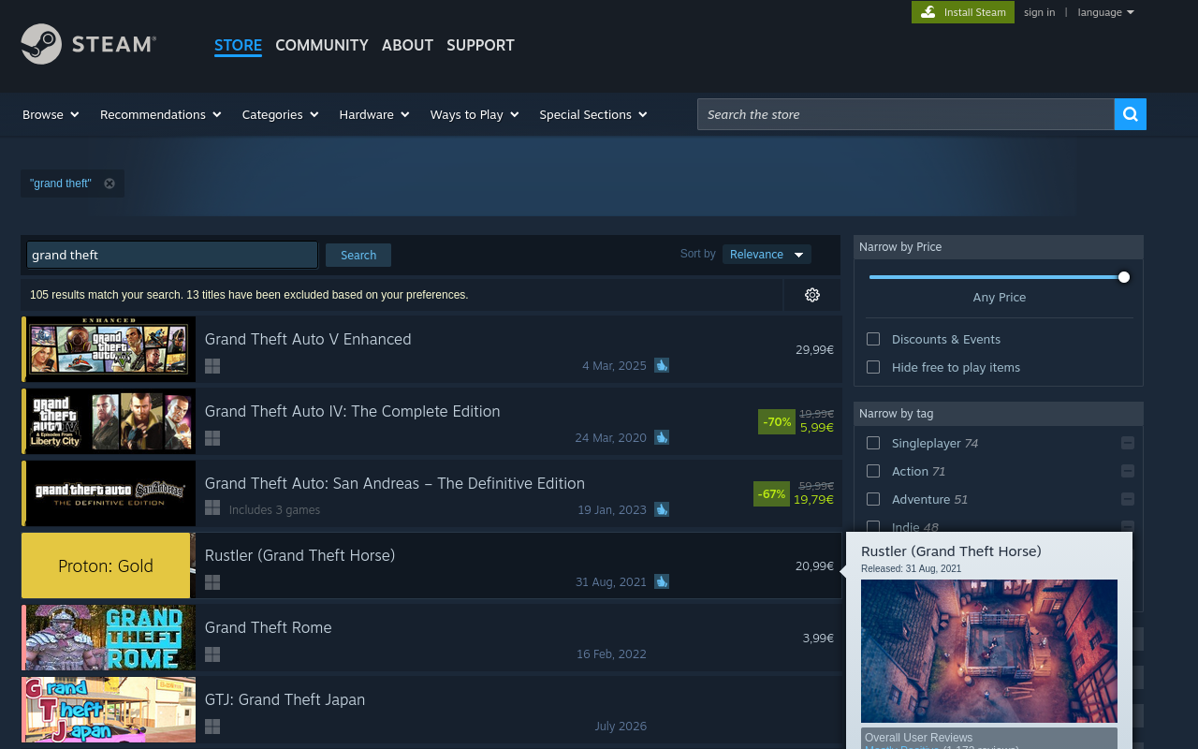
Task: Click Windows icon on Grand Theft Auto V Enhanced
Action: click(212, 366)
